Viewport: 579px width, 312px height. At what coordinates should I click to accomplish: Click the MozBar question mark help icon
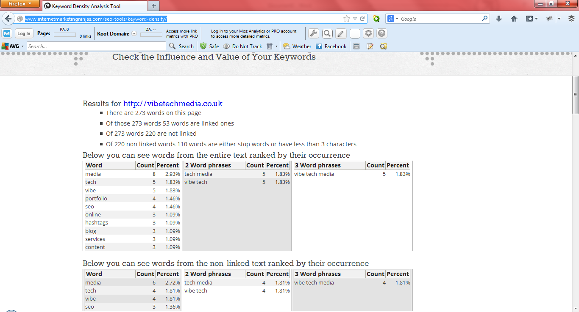click(x=382, y=33)
